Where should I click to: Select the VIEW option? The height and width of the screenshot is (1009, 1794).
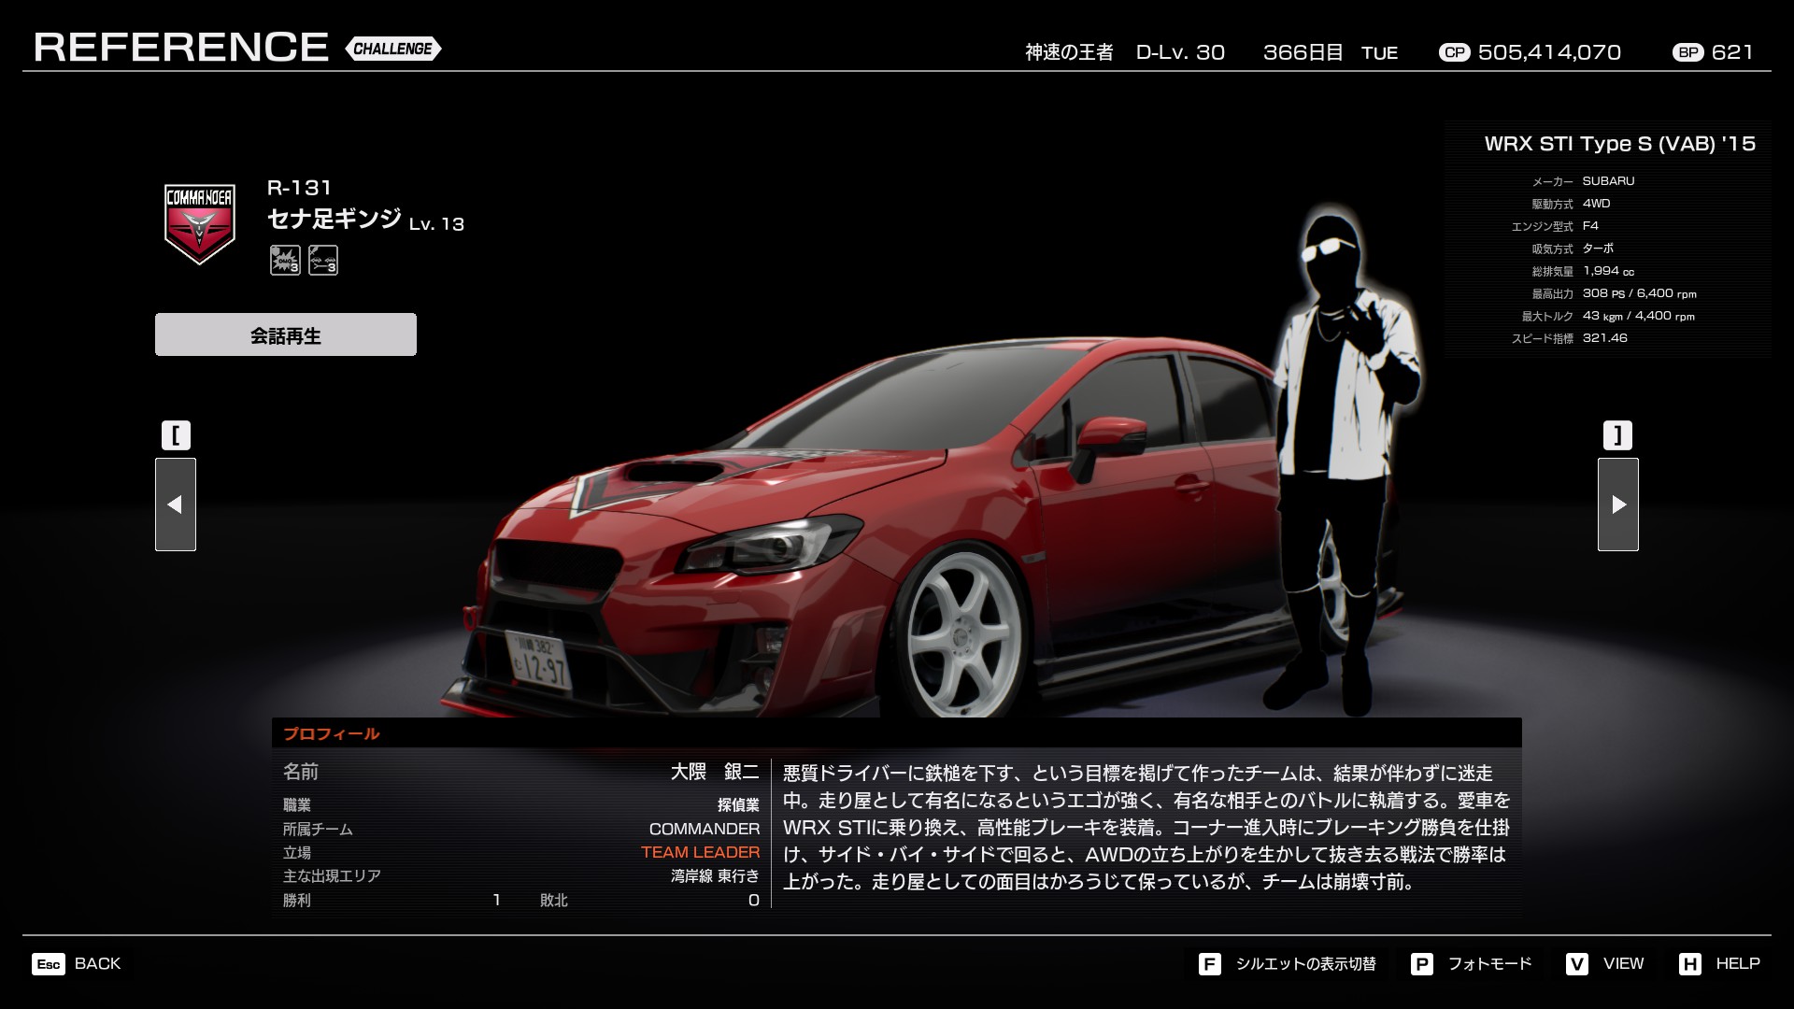pyautogui.click(x=1605, y=963)
